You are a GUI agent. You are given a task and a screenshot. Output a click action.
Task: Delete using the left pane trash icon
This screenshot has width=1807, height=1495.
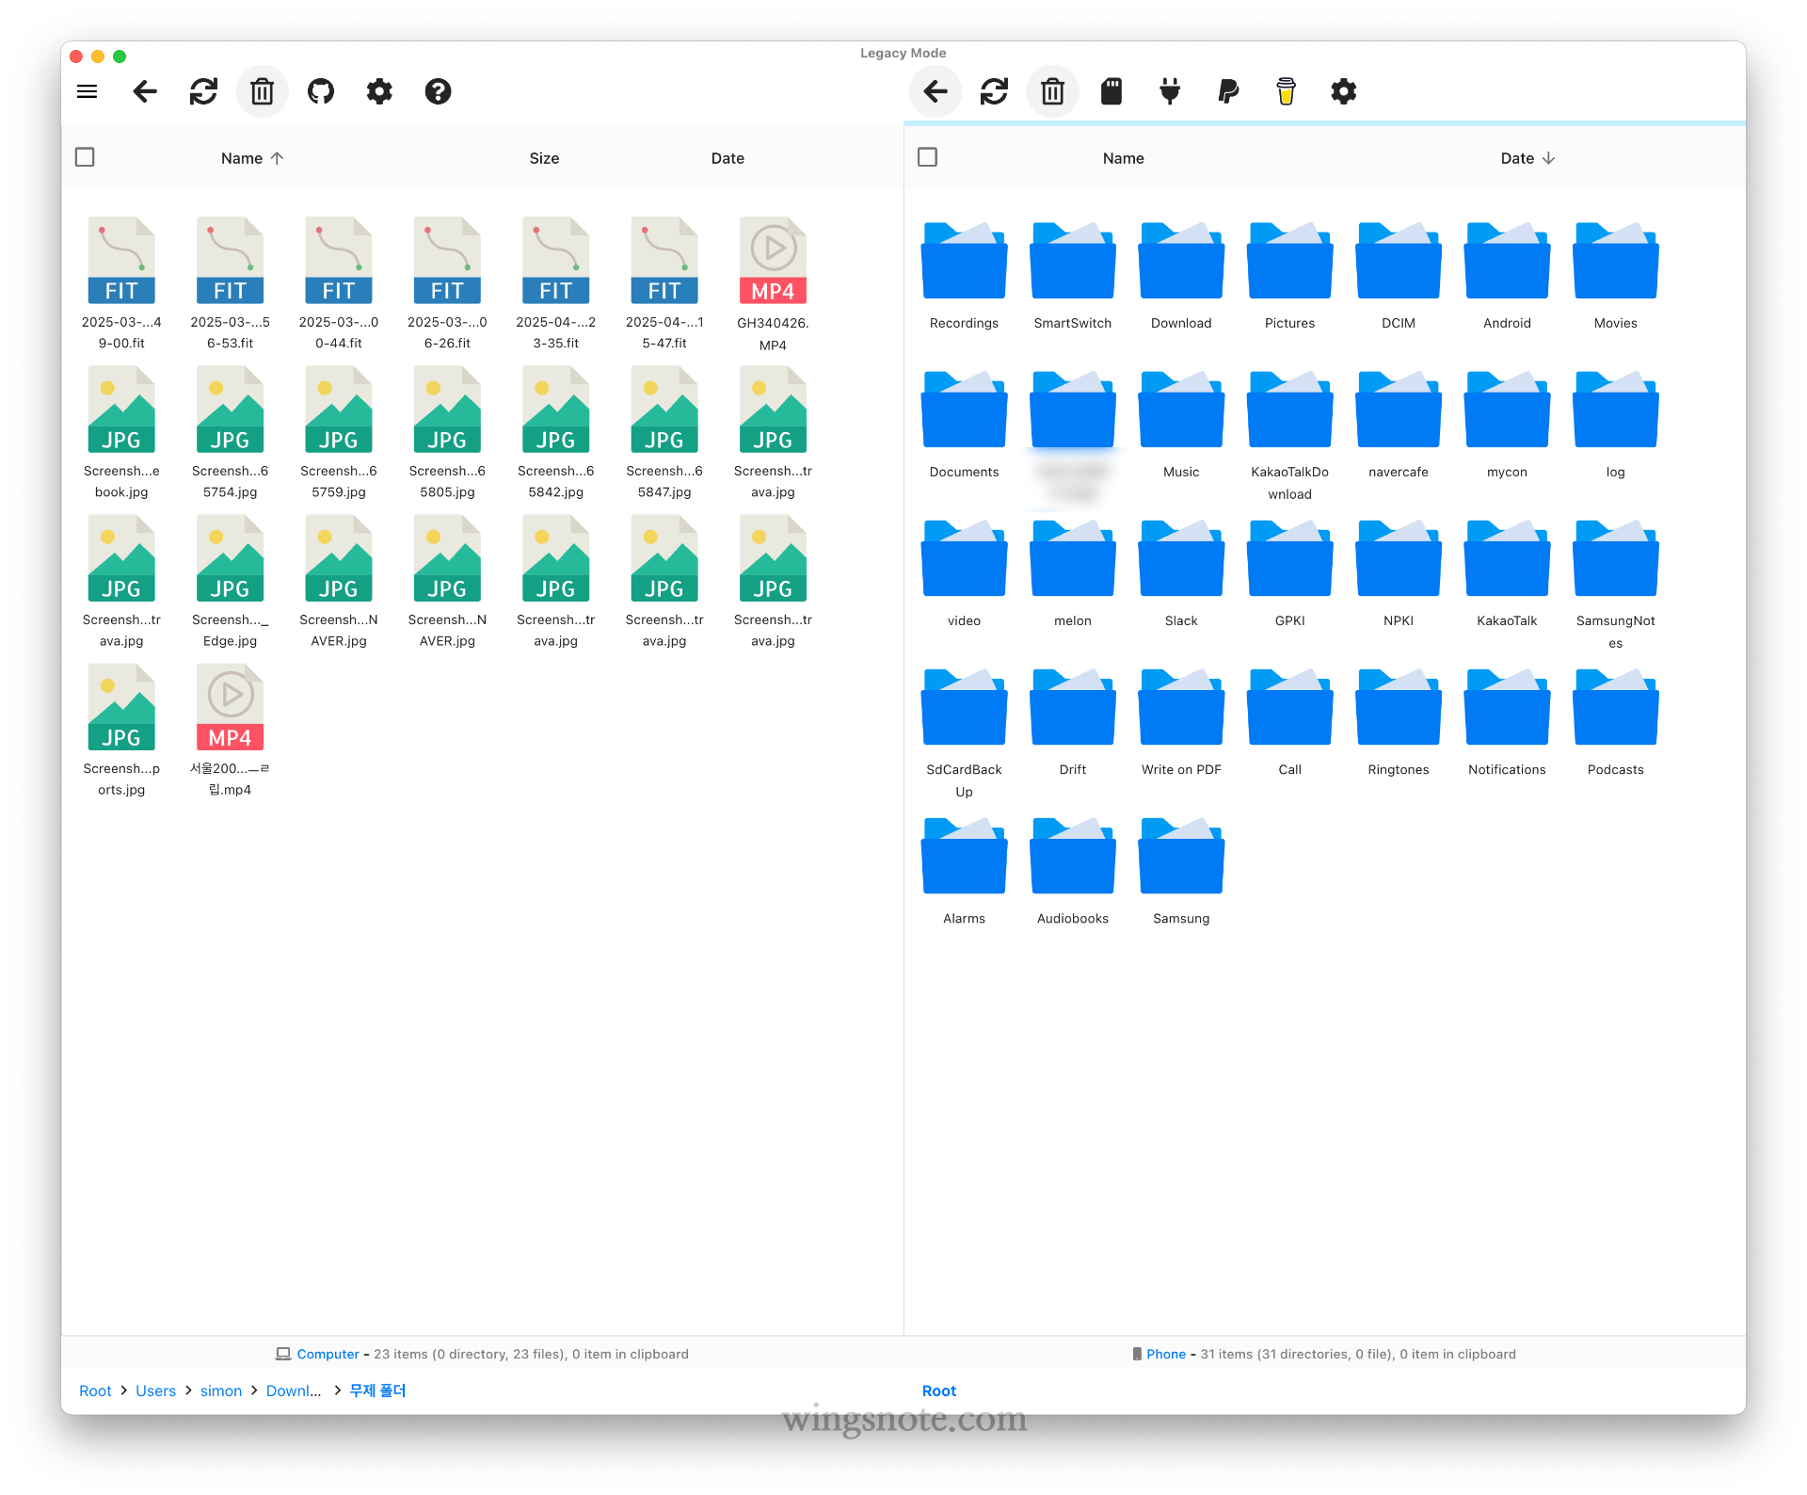click(x=262, y=91)
